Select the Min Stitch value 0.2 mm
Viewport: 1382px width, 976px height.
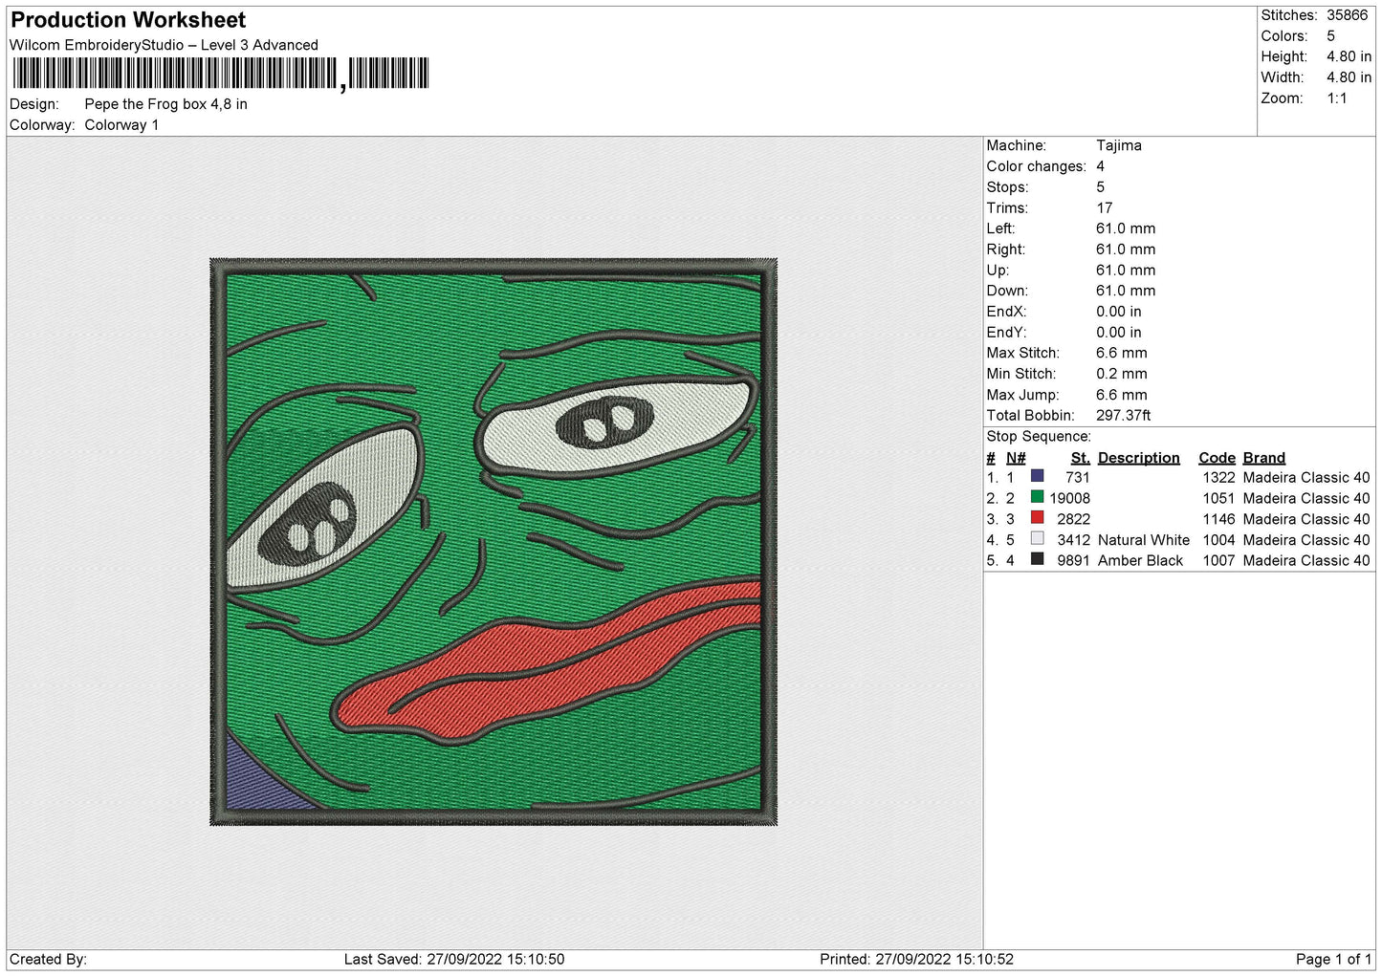[1121, 374]
